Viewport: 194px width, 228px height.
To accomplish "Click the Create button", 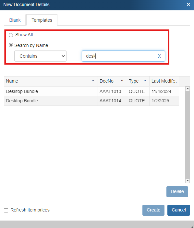I will (x=153, y=210).
